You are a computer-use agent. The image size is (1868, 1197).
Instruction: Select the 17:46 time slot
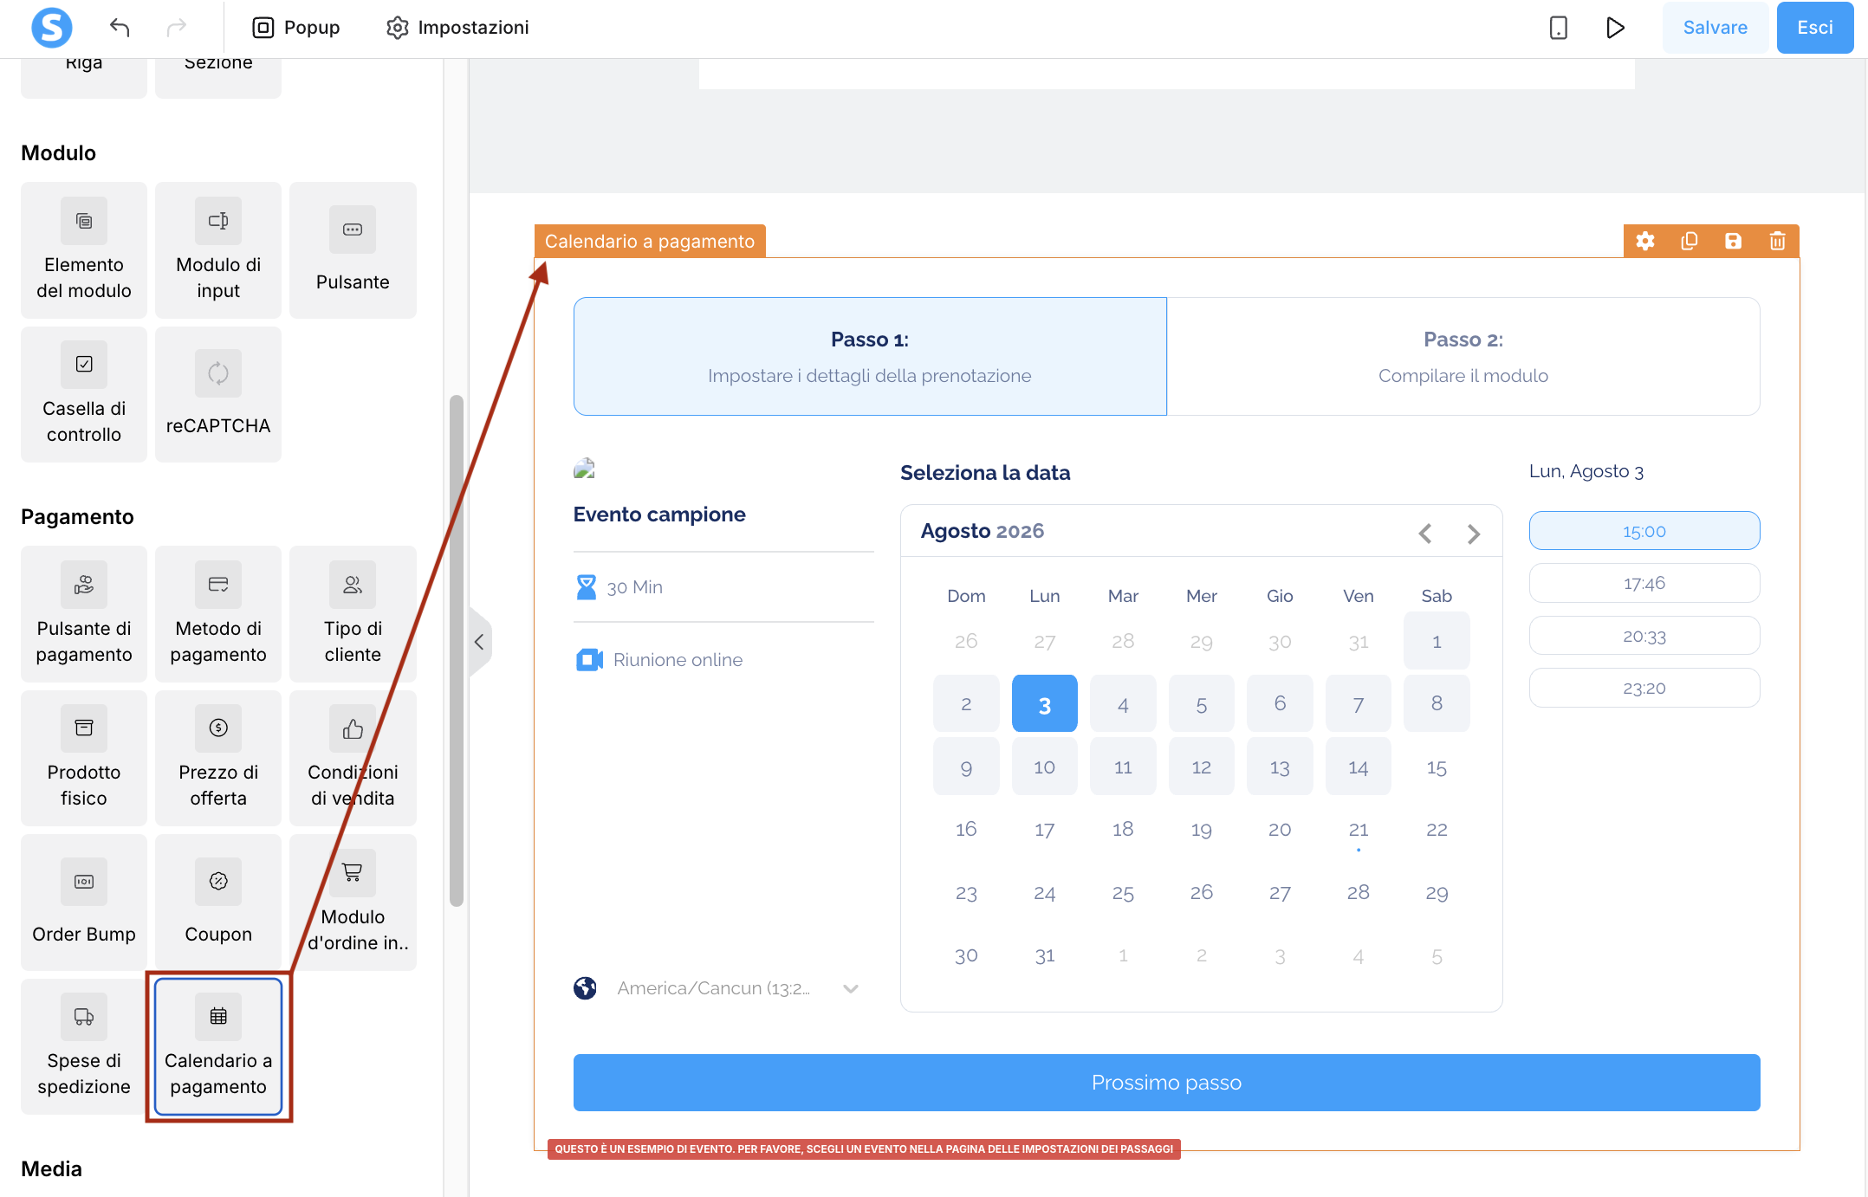point(1644,583)
